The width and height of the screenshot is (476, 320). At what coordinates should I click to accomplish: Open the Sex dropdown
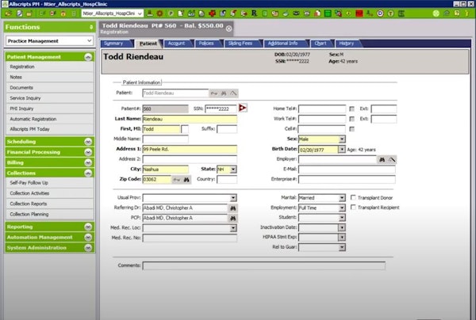(342, 139)
